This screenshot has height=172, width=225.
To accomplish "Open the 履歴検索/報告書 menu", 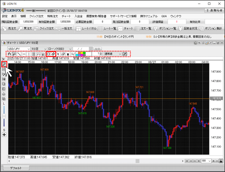I will [96, 16].
